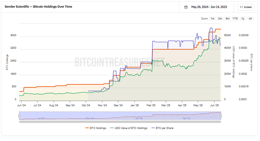Image resolution: width=260 pixels, height=141 pixels.
Task: Click Jan '25 in the navigator timeline
Action: 139,118
